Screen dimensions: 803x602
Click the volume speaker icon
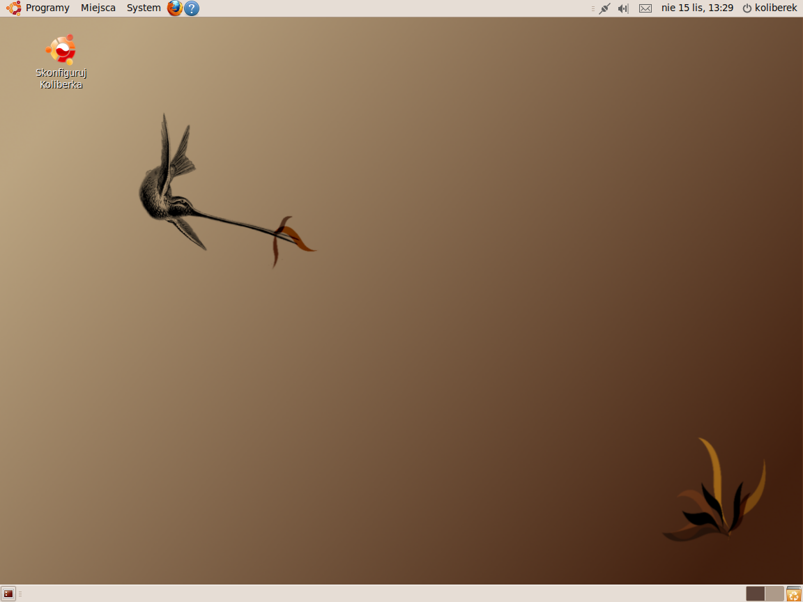623,8
